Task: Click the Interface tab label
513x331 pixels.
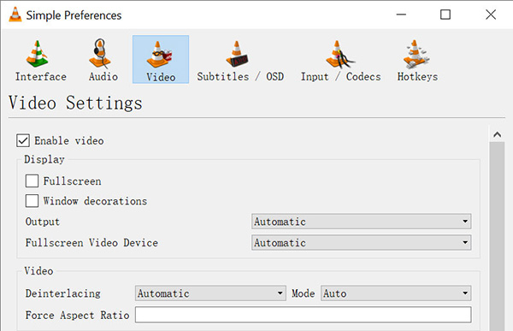Action: [40, 77]
